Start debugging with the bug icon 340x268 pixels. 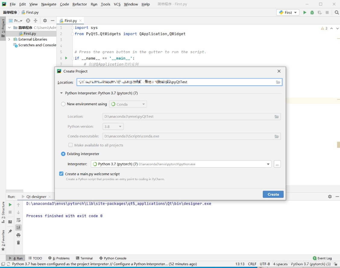[312, 12]
